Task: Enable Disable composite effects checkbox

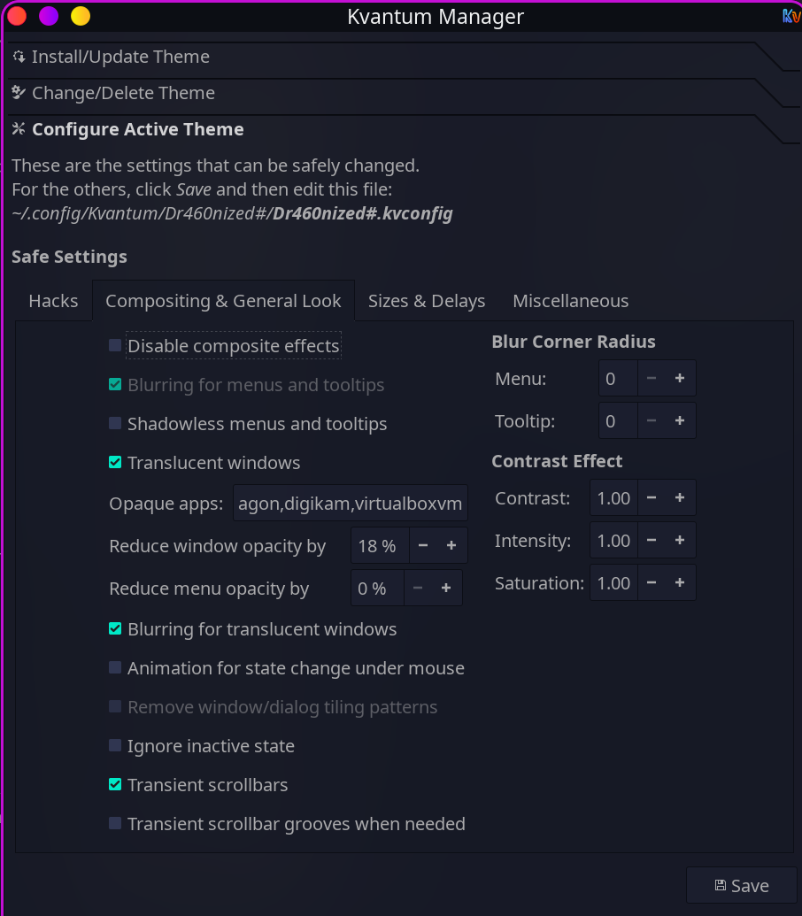Action: click(x=115, y=345)
